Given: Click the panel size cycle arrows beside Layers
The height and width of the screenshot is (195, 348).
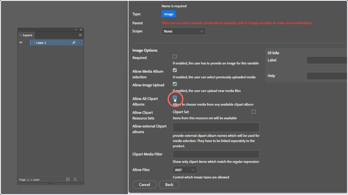Looking at the screenshot, I should tap(21, 35).
